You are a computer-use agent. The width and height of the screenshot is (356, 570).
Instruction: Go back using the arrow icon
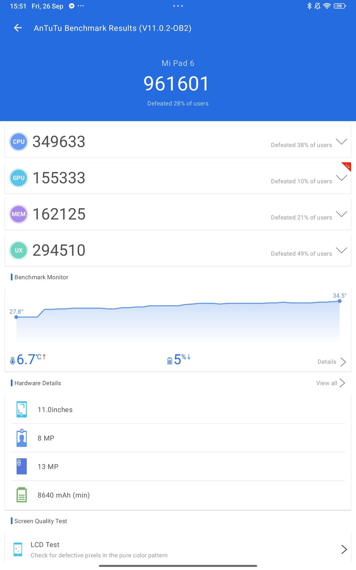point(18,28)
